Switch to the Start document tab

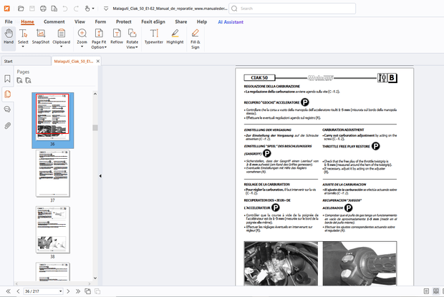[26, 61]
